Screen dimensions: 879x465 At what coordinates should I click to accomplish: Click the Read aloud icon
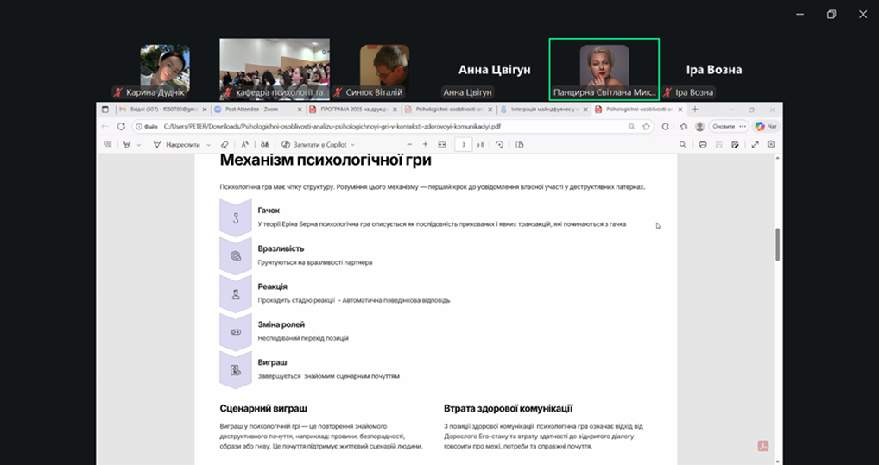(245, 145)
